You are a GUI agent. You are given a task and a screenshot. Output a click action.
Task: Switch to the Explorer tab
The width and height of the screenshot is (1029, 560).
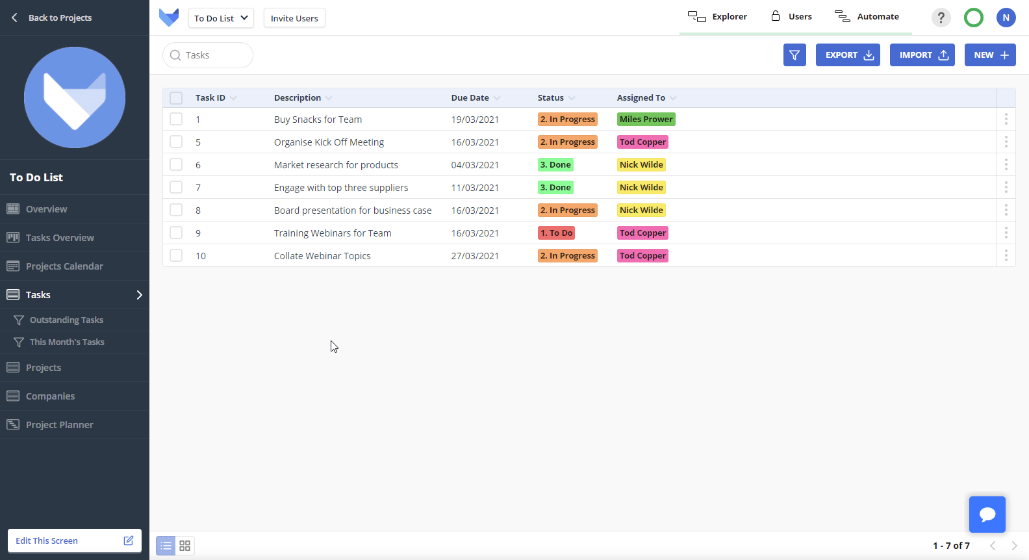(718, 17)
